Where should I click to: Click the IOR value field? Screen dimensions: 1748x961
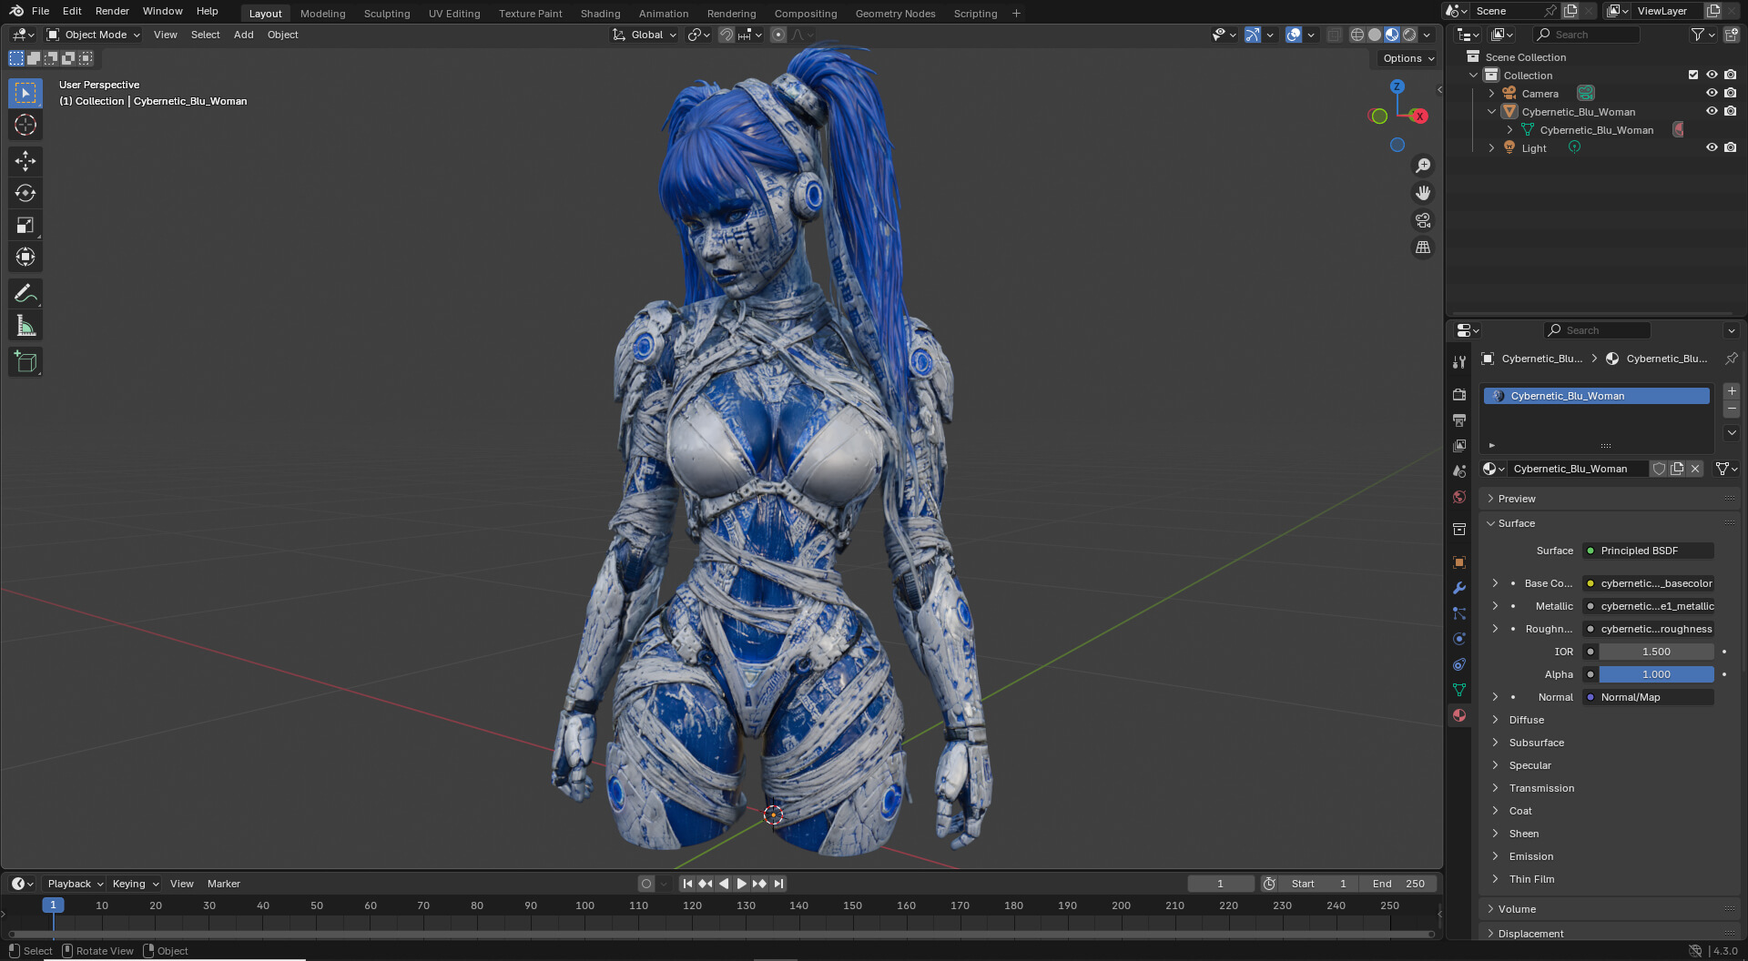[1656, 652]
